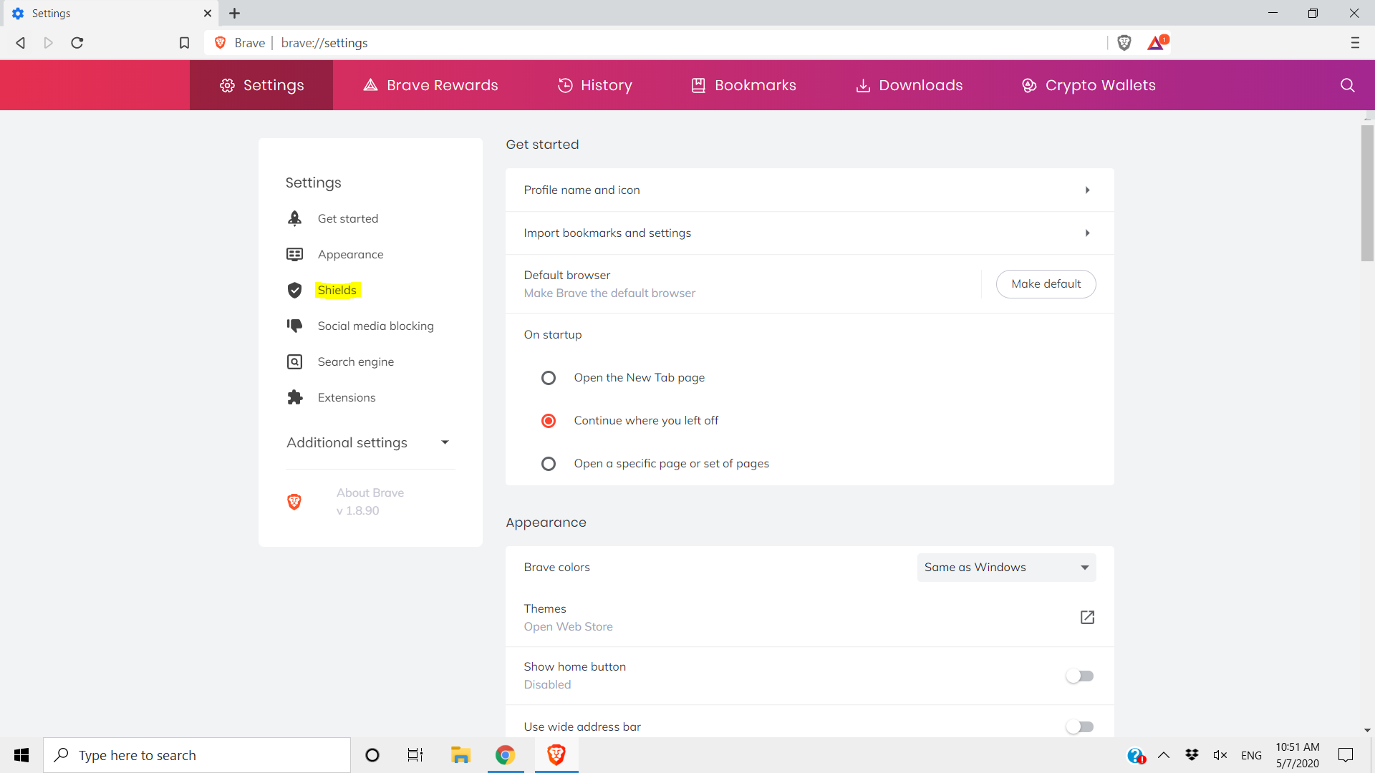Open the About Brave link

click(370, 493)
